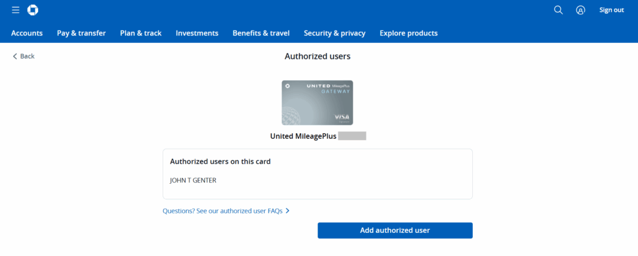Select authorized user JOHN T GENTER
This screenshot has width=638, height=256.
(x=193, y=180)
